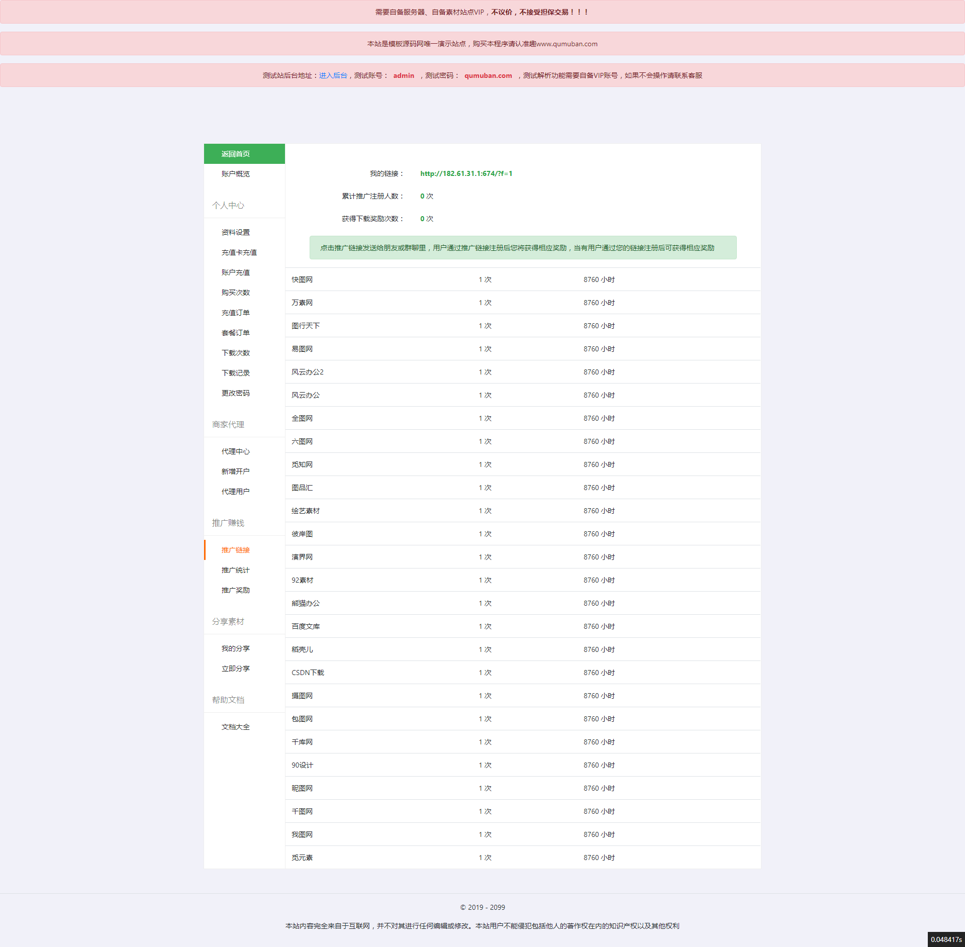The image size is (965, 947).
Task: Click the admin test account text
Action: point(404,75)
